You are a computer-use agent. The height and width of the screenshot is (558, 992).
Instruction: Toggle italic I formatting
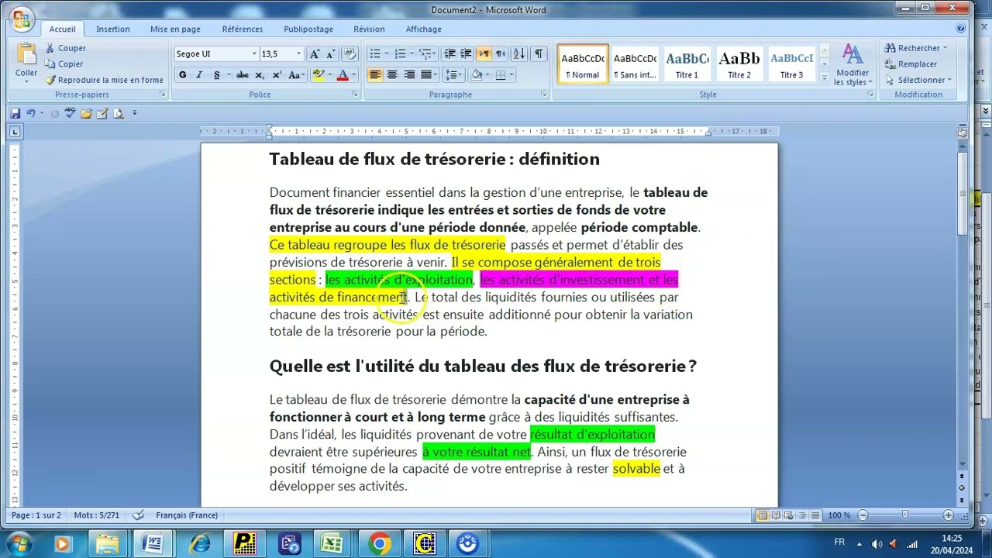point(199,75)
